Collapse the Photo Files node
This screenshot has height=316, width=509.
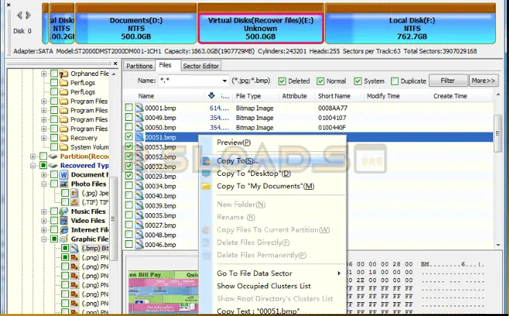[x=44, y=184]
